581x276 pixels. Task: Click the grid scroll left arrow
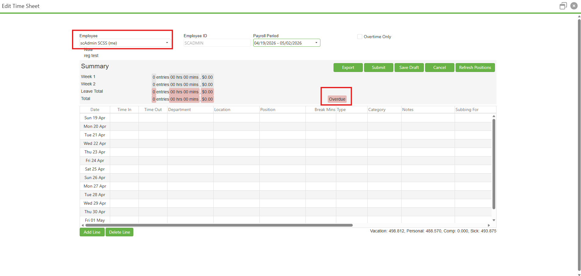[x=83, y=225]
